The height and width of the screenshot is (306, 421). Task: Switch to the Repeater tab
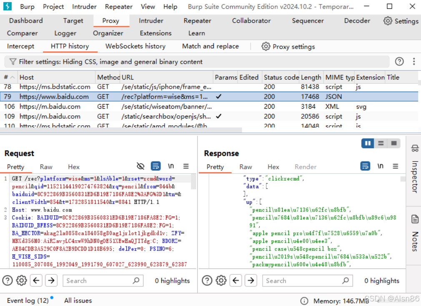coord(197,21)
